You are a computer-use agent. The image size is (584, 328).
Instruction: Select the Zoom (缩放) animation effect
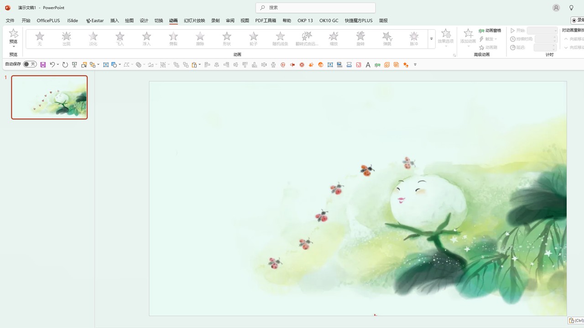coord(334,39)
